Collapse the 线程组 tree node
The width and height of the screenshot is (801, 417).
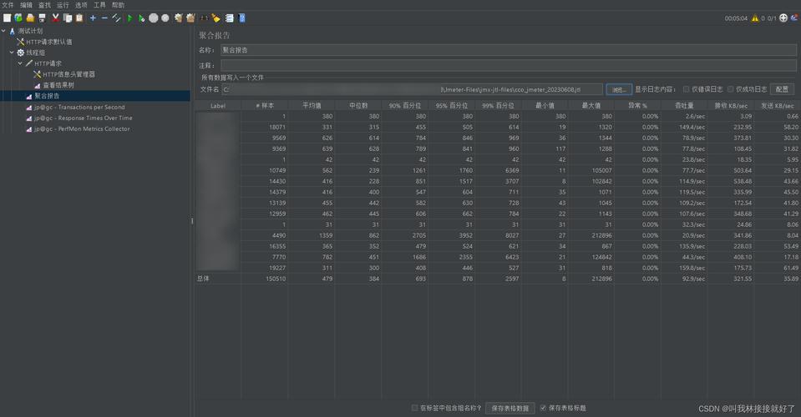[12, 52]
